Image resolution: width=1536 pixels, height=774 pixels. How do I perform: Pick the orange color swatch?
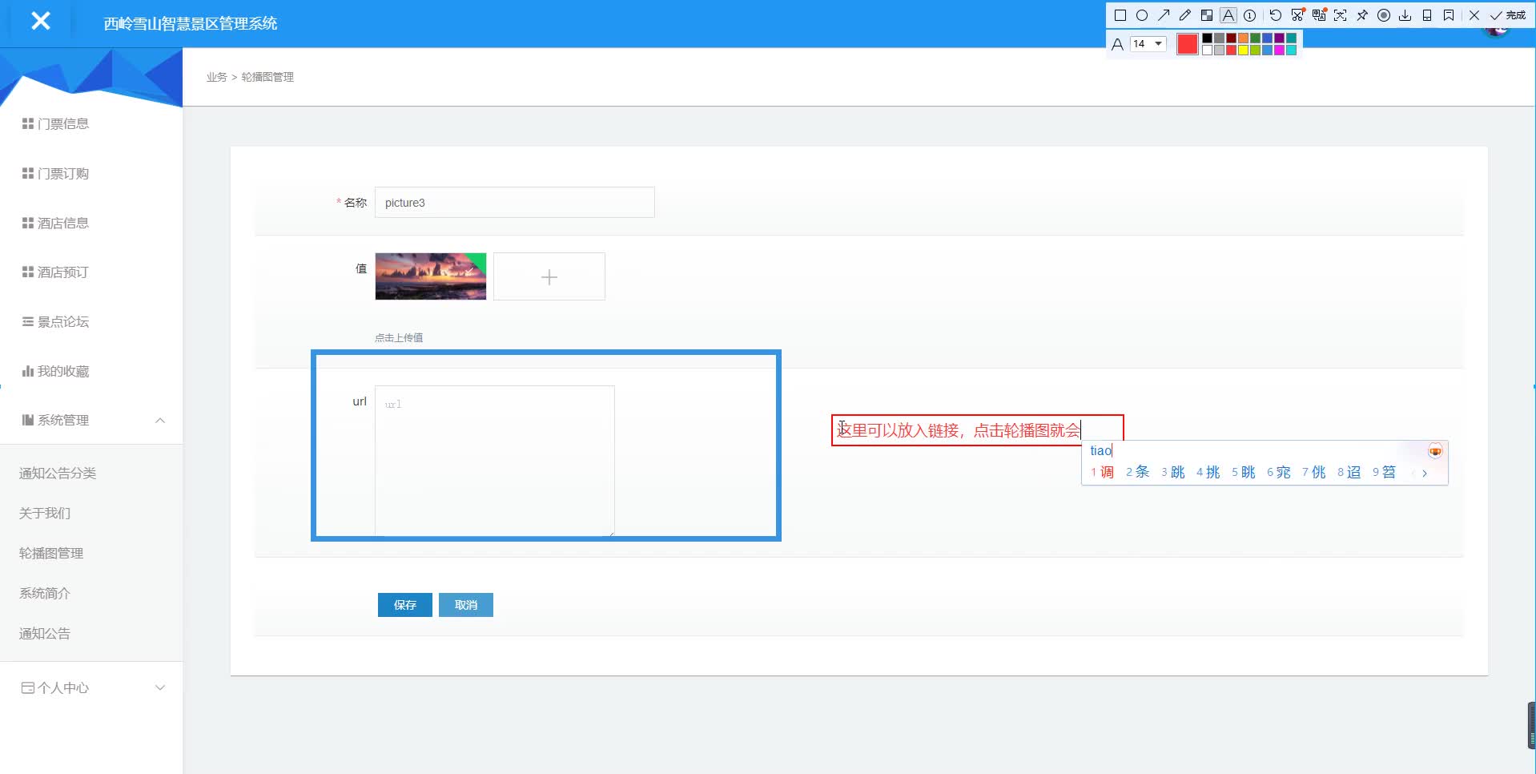pos(1243,38)
